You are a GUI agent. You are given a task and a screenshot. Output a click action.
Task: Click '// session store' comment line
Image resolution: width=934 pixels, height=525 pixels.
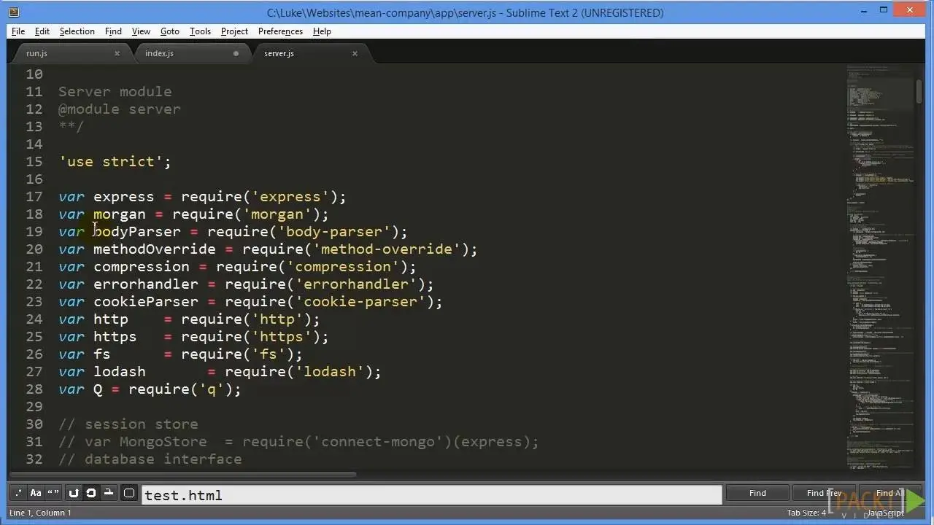click(x=128, y=424)
